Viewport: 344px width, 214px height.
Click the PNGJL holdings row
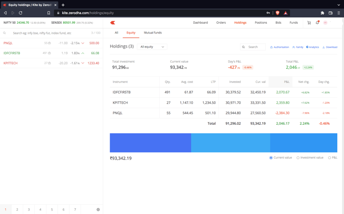223,113
